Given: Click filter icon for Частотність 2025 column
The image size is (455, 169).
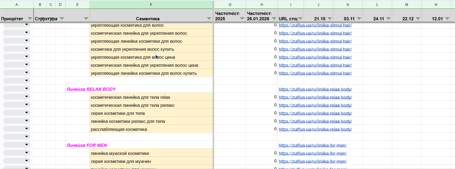Looking at the screenshot, I should point(242,19).
